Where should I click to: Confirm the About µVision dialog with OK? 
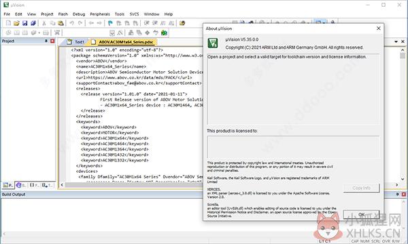point(361,214)
